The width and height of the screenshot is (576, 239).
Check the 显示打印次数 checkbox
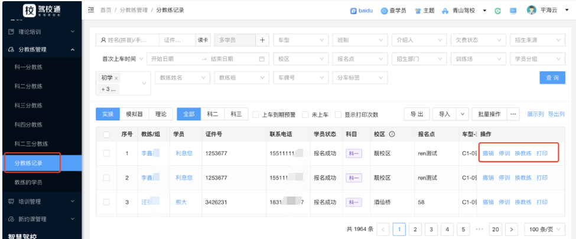point(339,114)
